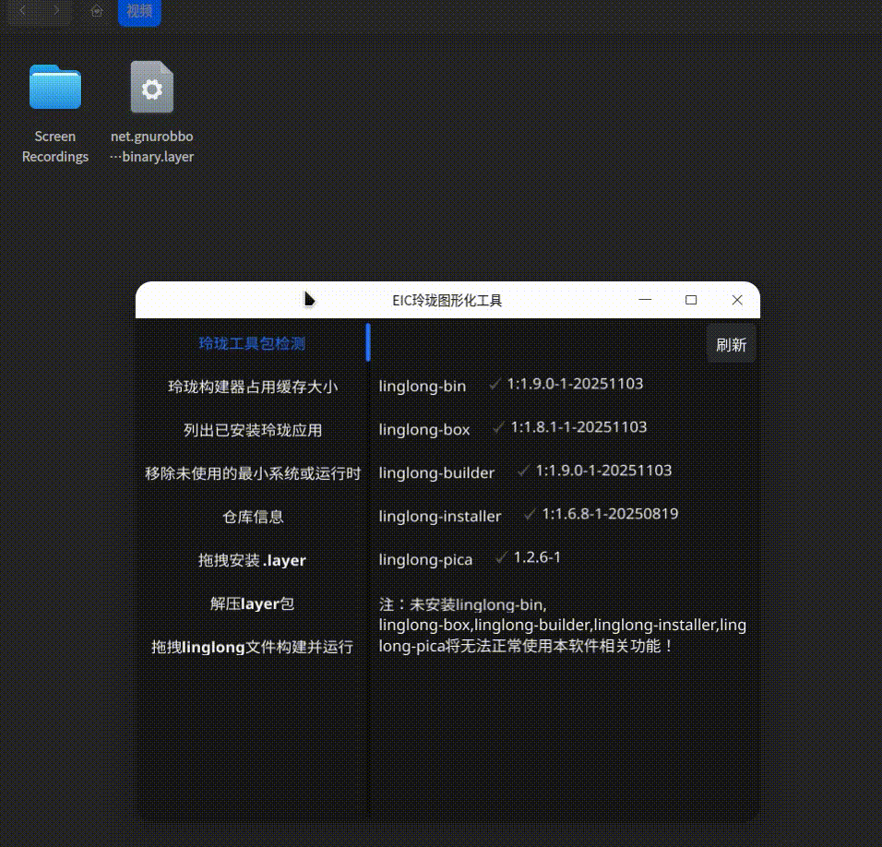Select the 视频 breadcrumb in file manager
Screen dimensions: 882x847
point(139,11)
